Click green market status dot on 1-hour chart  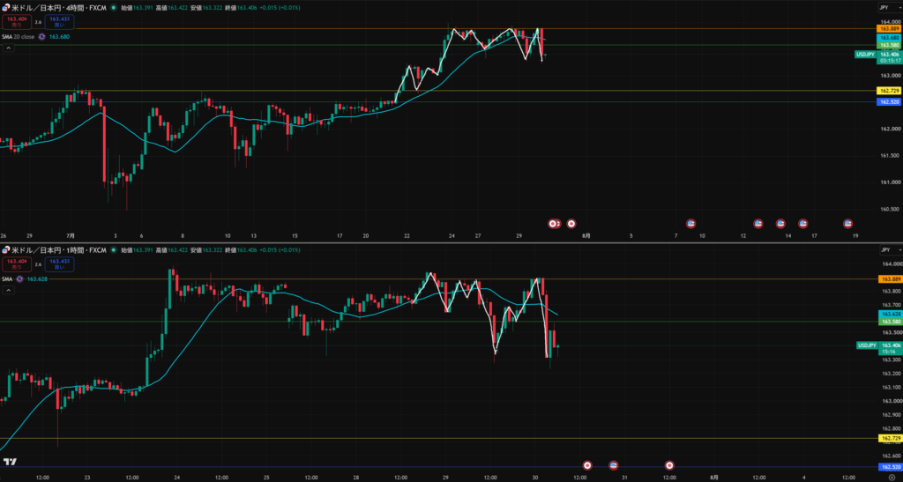click(114, 250)
